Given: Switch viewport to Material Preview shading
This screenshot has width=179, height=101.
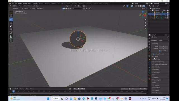Looking at the screenshot, I should click(x=142, y=6).
